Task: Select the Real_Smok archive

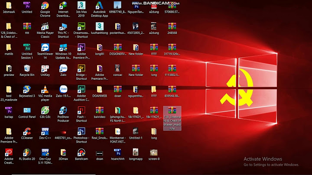Action: tap(100, 132)
